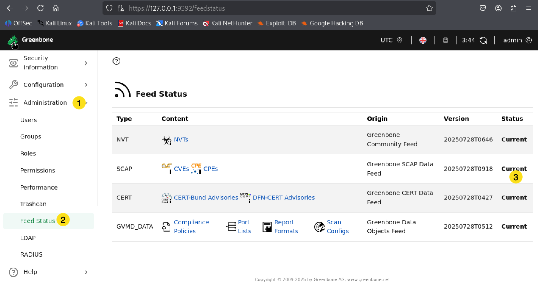Open the RADIUS menu item
Image resolution: width=538 pixels, height=282 pixels.
pos(31,255)
